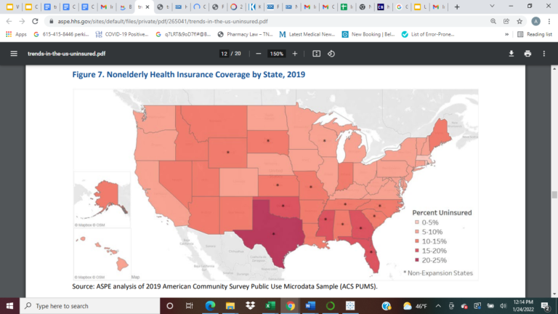The image size is (558, 314).
Task: Click the zoom out minus button
Action: coord(258,54)
